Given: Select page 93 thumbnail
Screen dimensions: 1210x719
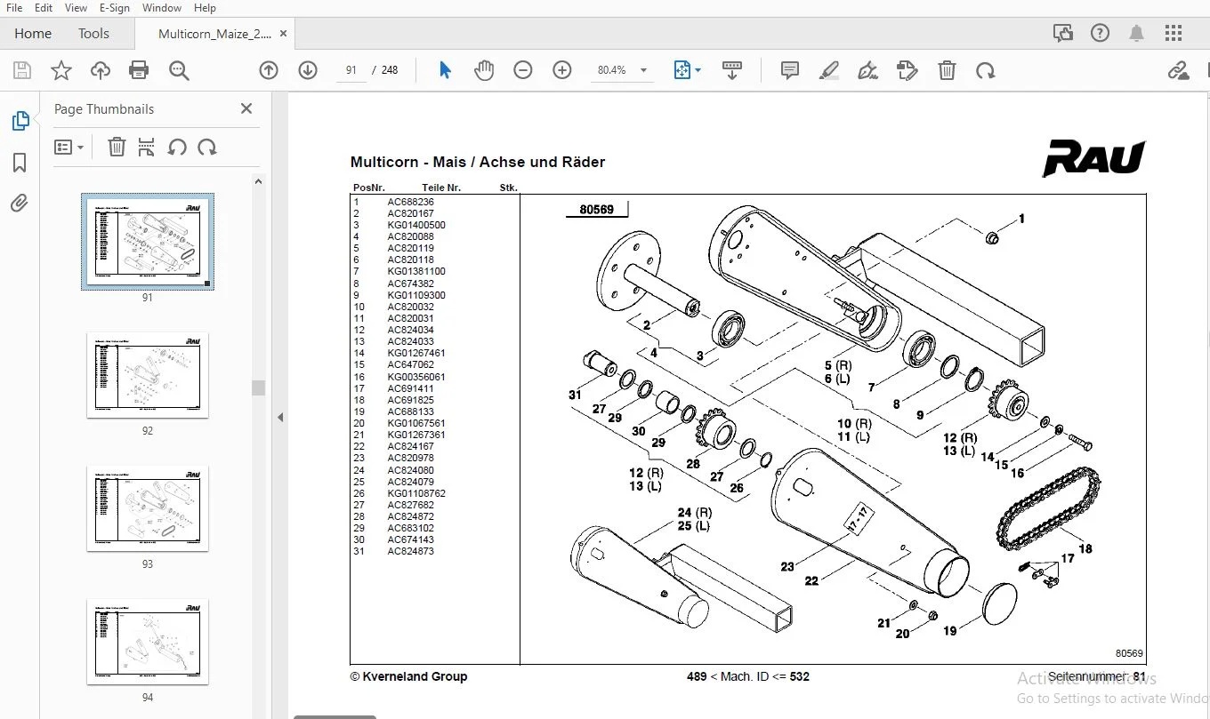Looking at the screenshot, I should click(x=148, y=508).
